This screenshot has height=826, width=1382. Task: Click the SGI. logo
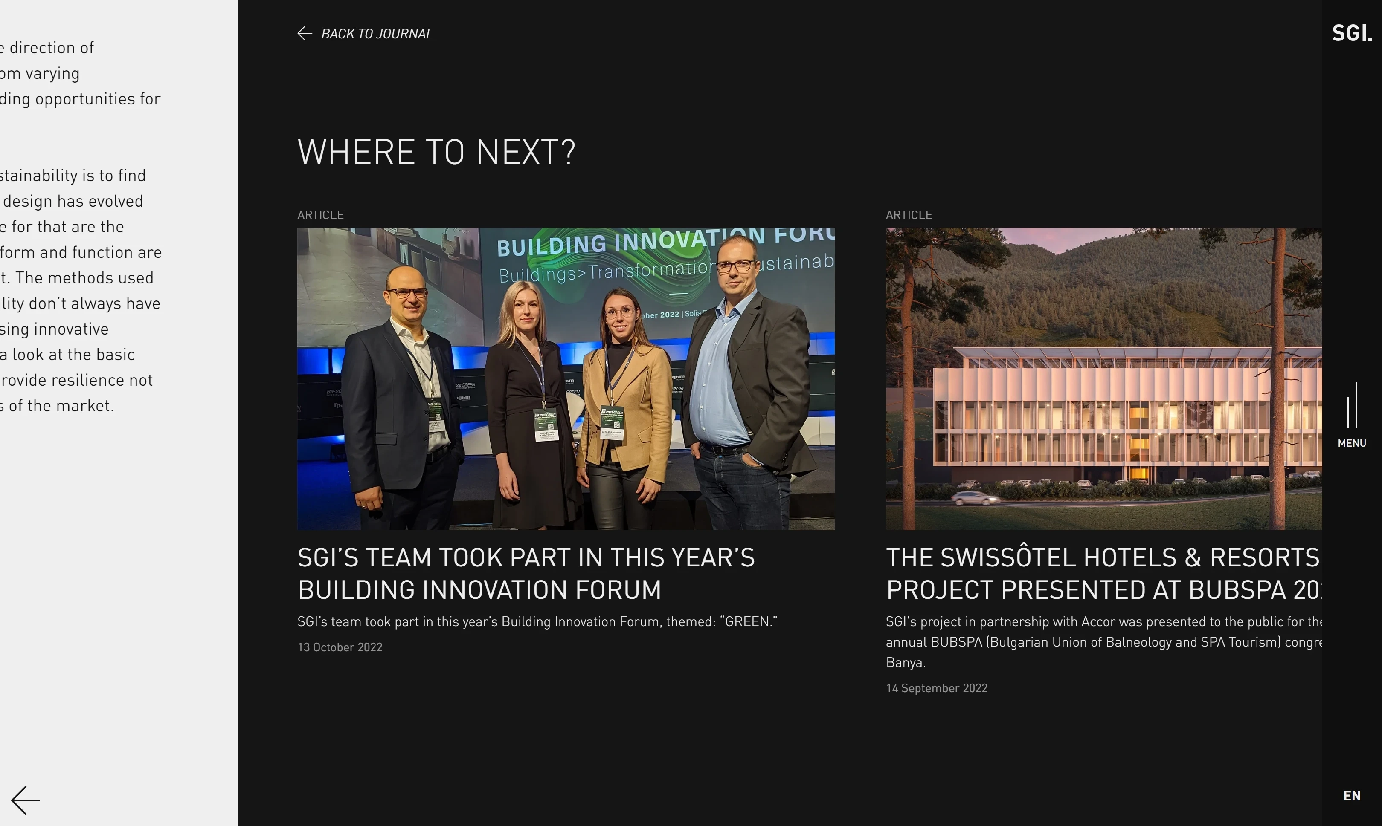1352,33
